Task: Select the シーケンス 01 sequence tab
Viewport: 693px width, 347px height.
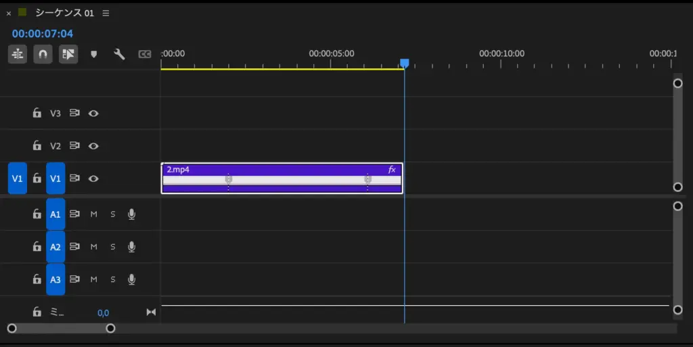Action: tap(64, 13)
